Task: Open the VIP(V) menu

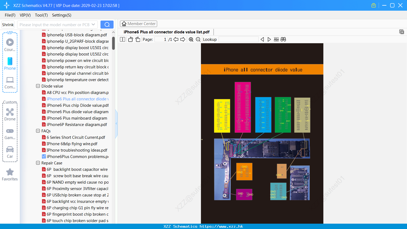Action: coord(25,15)
